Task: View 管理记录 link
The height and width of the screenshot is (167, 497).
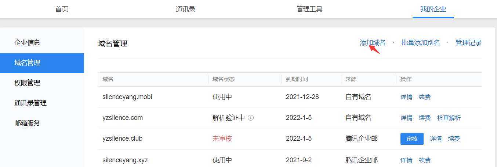Action: [468, 43]
